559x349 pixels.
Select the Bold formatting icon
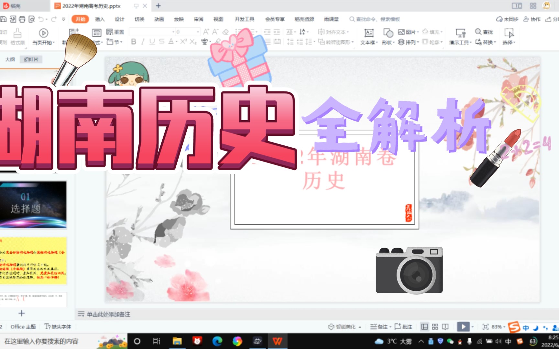click(134, 41)
